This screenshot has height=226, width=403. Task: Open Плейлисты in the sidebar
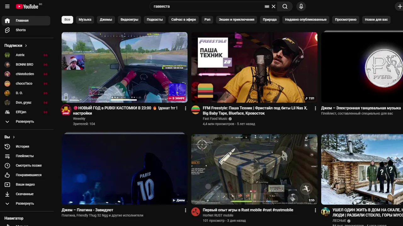(26, 156)
